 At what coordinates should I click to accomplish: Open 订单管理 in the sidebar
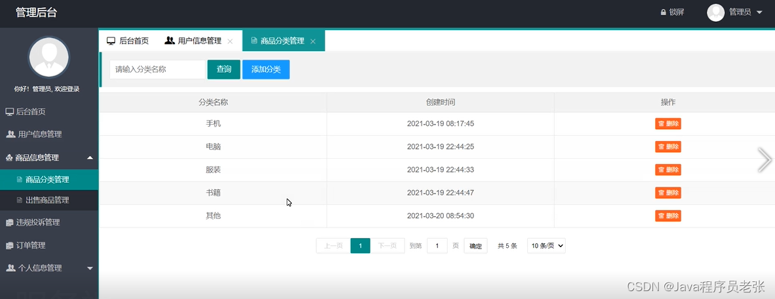point(31,245)
